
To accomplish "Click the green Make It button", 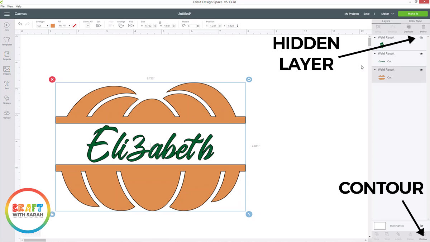I will coord(412,14).
